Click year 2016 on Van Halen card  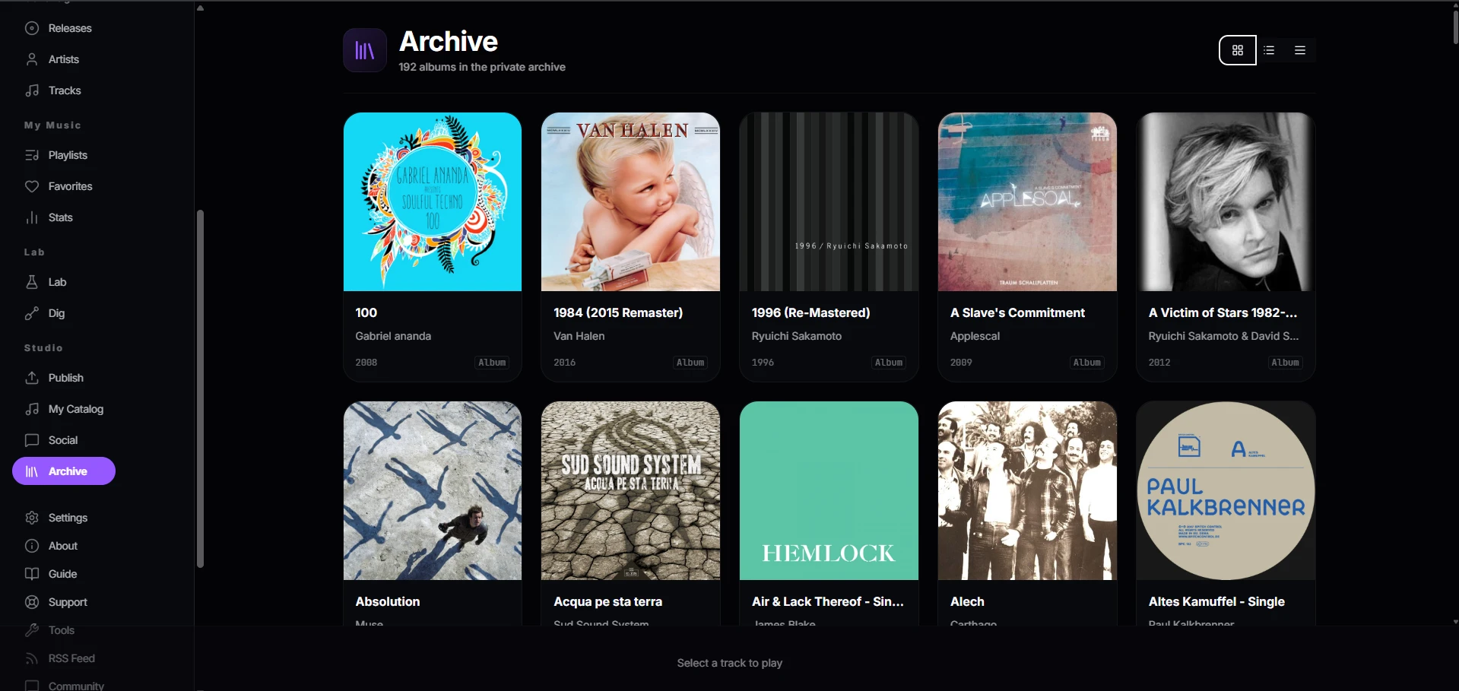pyautogui.click(x=565, y=363)
